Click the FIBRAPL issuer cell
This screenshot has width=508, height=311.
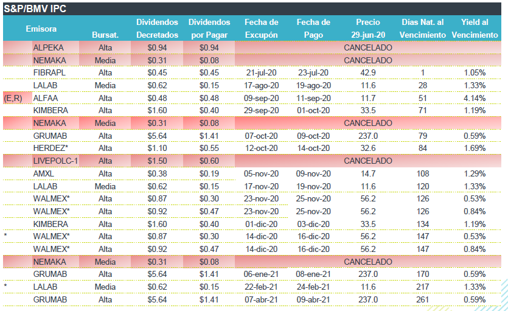(49, 72)
